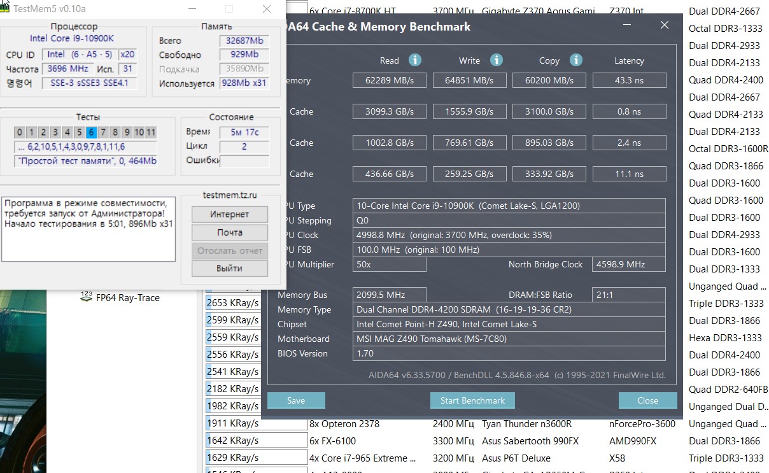Open the Интернет link button

[x=229, y=215]
